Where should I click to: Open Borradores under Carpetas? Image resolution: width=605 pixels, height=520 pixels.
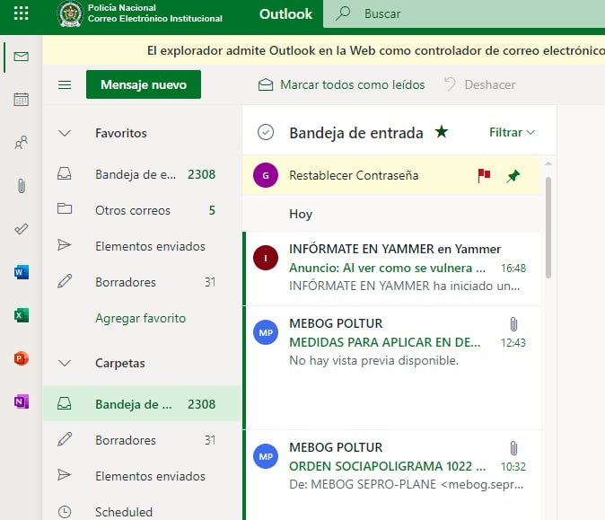[x=142, y=440]
